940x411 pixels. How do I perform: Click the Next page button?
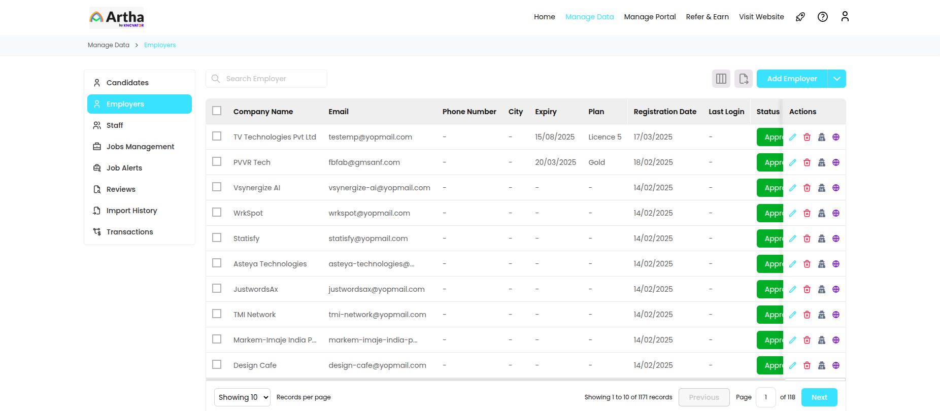pos(819,397)
